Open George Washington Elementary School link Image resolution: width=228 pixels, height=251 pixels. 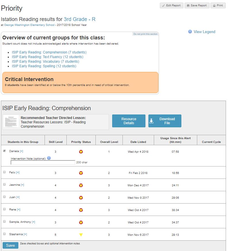(x=29, y=25)
